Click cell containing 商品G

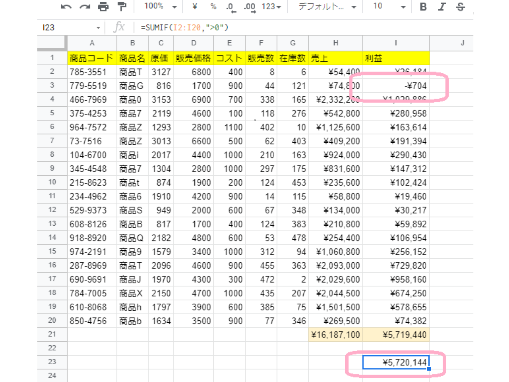pyautogui.click(x=132, y=86)
